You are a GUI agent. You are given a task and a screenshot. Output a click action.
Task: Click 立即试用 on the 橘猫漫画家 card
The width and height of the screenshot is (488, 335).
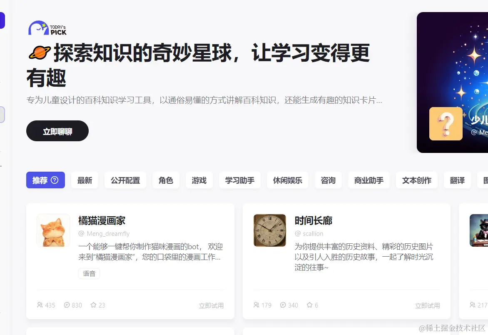[212, 305]
